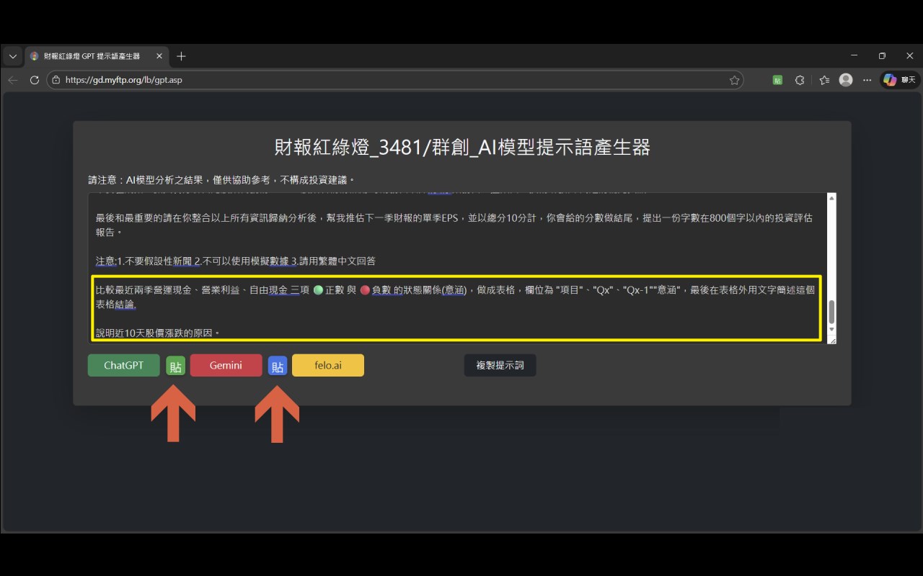Open a new browser tab
The height and width of the screenshot is (576, 923).
(x=181, y=56)
